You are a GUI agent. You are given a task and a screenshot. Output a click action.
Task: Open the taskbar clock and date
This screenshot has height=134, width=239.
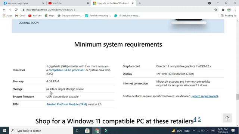coord(223,131)
